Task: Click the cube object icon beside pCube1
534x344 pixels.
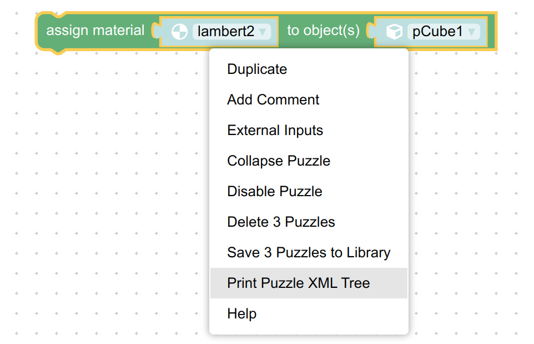Action: (x=394, y=32)
